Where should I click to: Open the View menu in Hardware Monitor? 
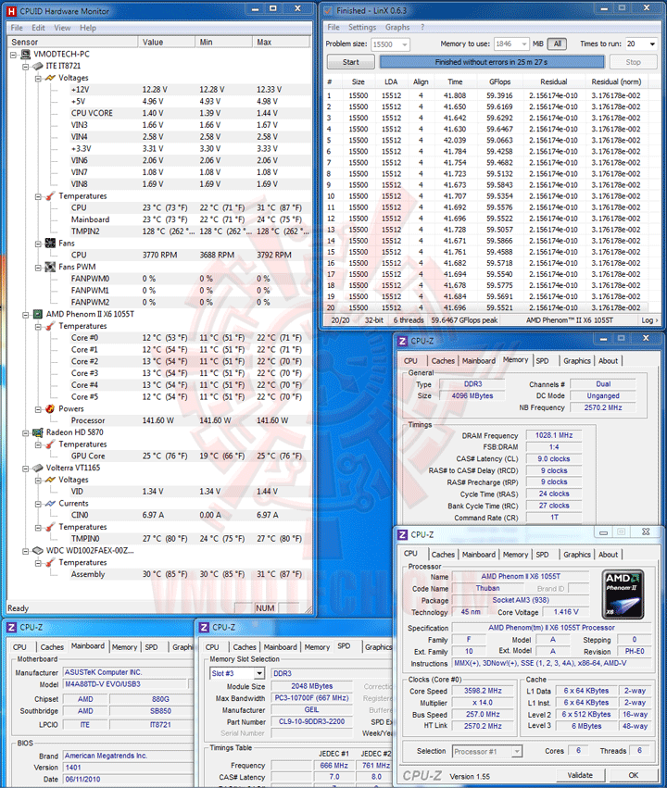point(62,28)
